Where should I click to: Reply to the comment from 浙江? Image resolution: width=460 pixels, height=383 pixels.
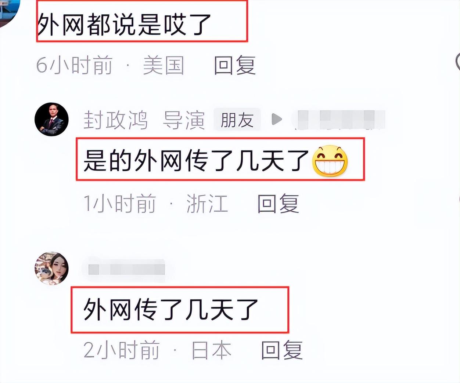point(278,204)
